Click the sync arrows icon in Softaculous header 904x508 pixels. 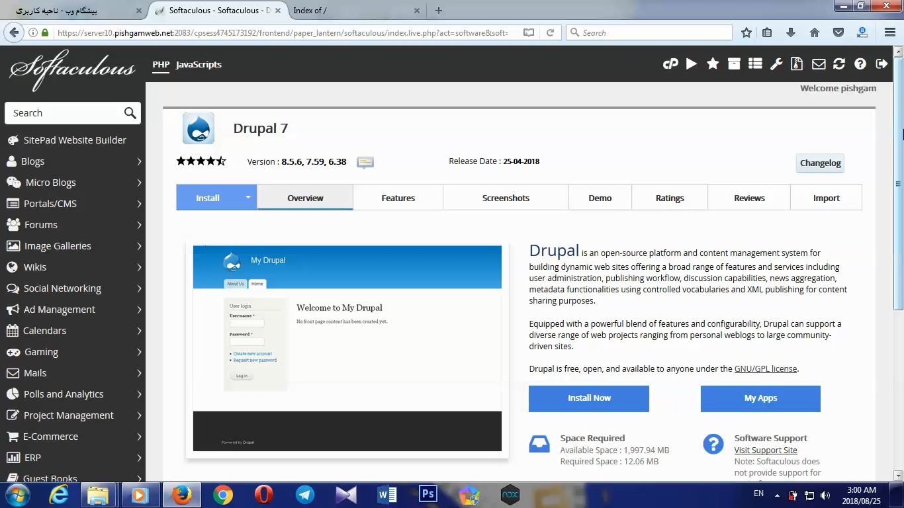[839, 64]
